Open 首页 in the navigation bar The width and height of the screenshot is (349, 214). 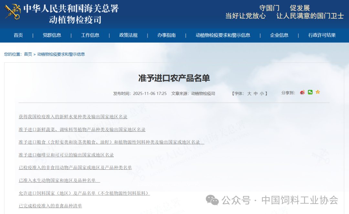tap(18, 35)
